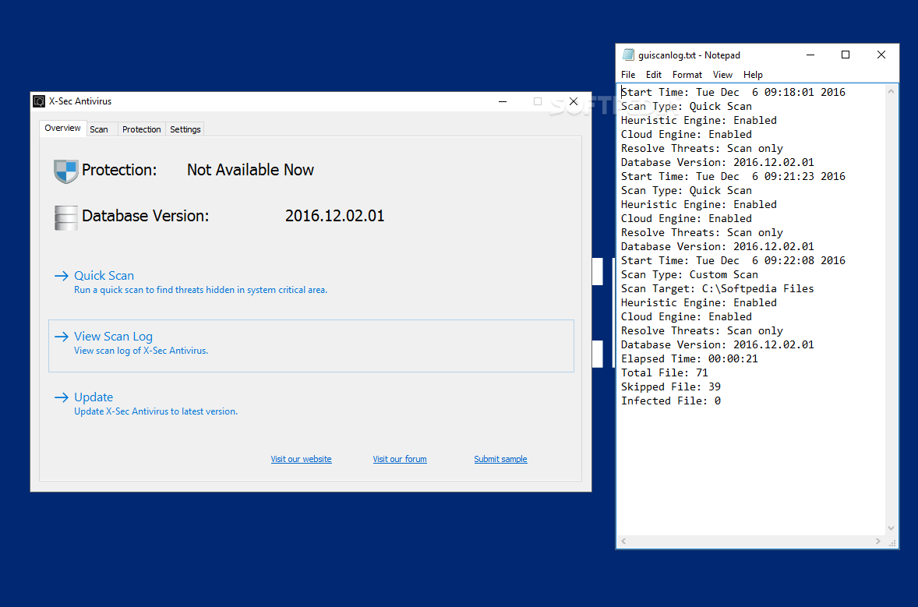918x607 pixels.
Task: Click the 'Database Version:' label in Overview
Action: (x=145, y=216)
